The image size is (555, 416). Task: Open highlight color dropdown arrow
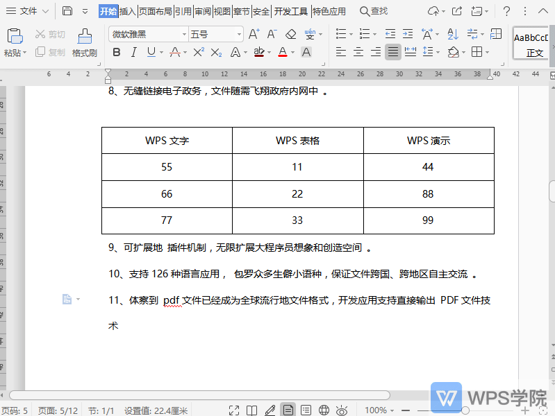270,53
